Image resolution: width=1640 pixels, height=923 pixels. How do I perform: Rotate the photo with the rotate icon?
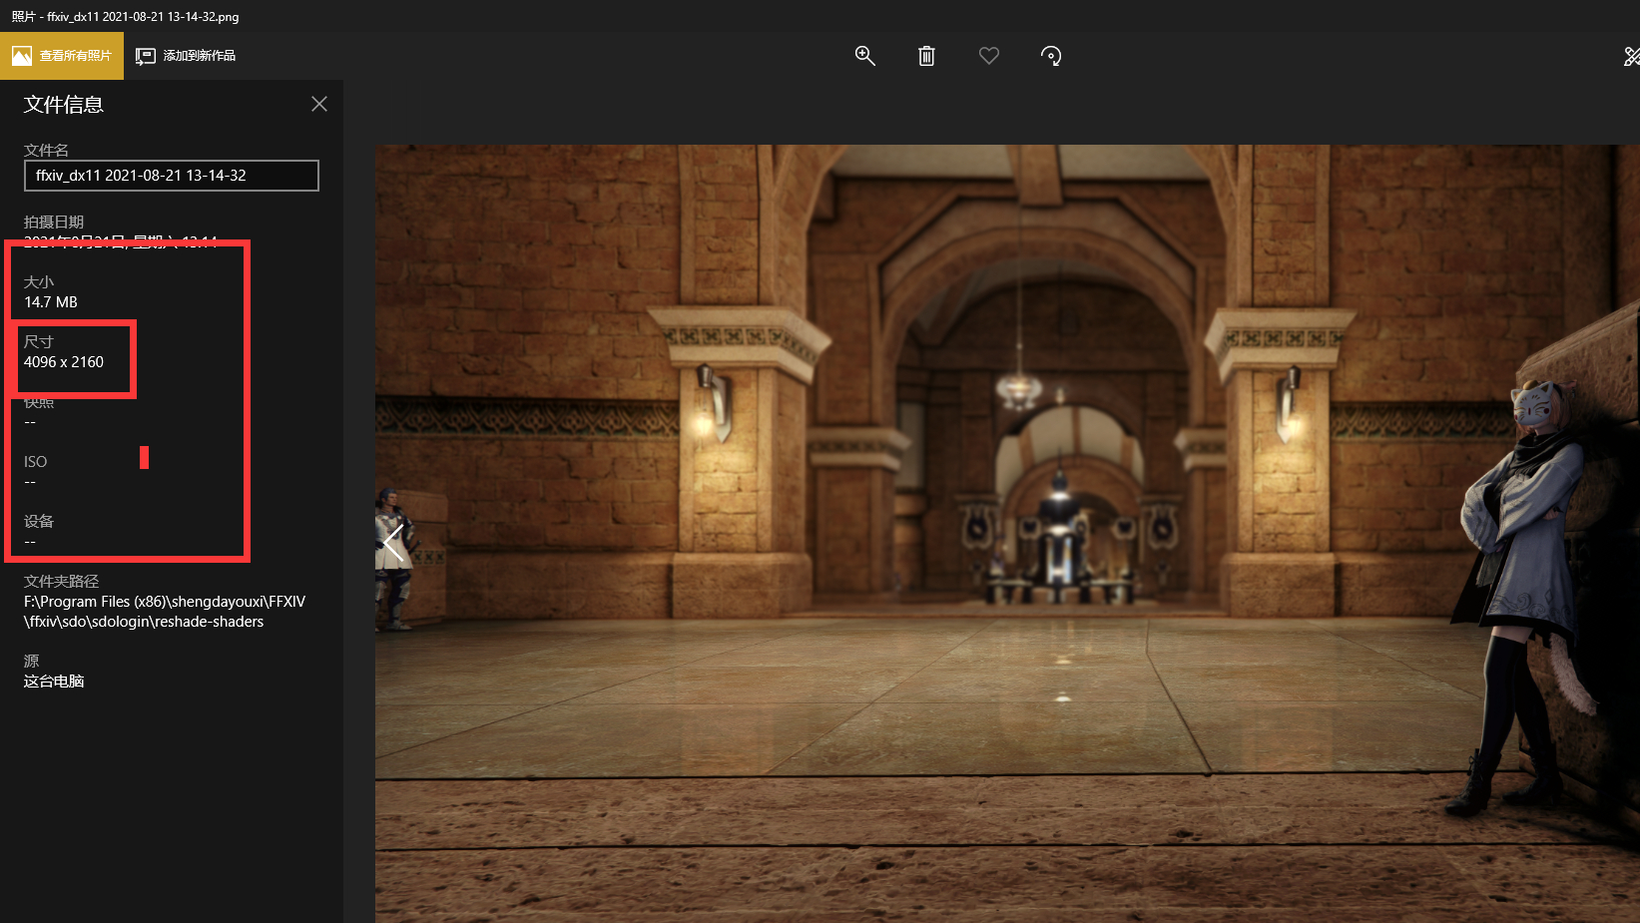click(1051, 56)
